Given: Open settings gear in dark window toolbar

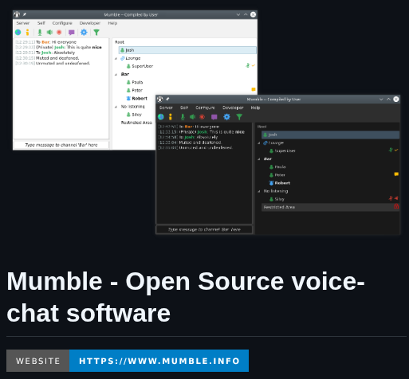Looking at the screenshot, I should click(226, 117).
